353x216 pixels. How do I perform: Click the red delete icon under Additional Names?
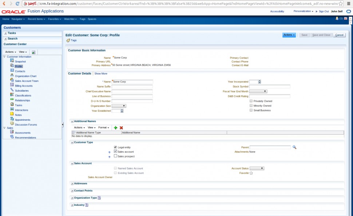[121, 128]
